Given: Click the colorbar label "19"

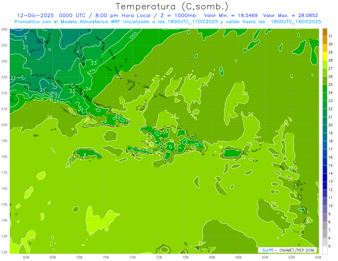Looking at the screenshot, I should click(330, 133).
